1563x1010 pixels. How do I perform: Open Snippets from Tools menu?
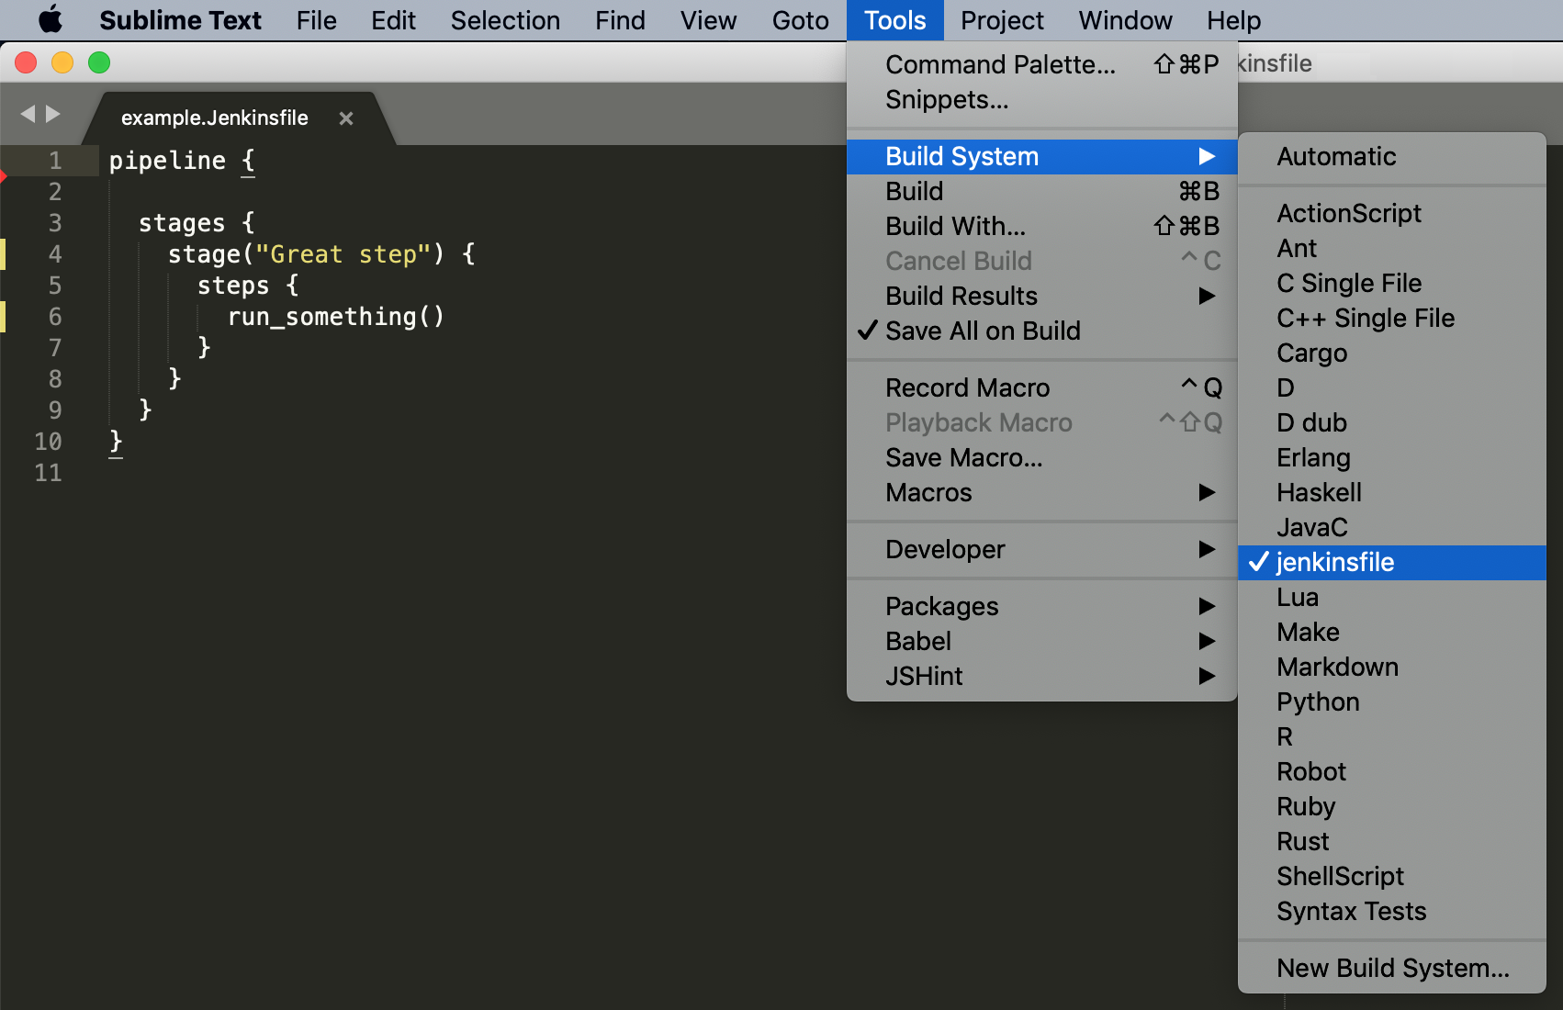point(1042,99)
